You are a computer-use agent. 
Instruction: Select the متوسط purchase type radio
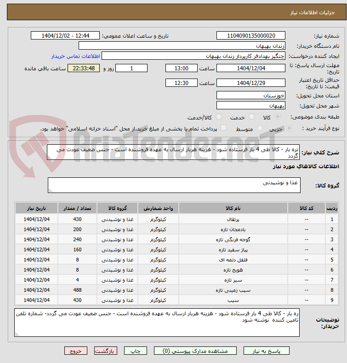coord(260,128)
